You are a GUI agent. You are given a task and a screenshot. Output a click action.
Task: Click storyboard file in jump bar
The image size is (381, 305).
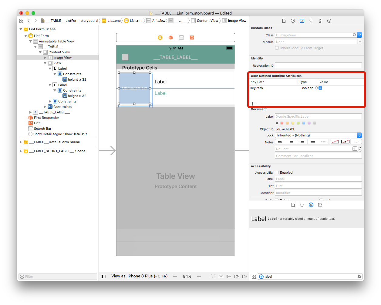click(x=69, y=21)
